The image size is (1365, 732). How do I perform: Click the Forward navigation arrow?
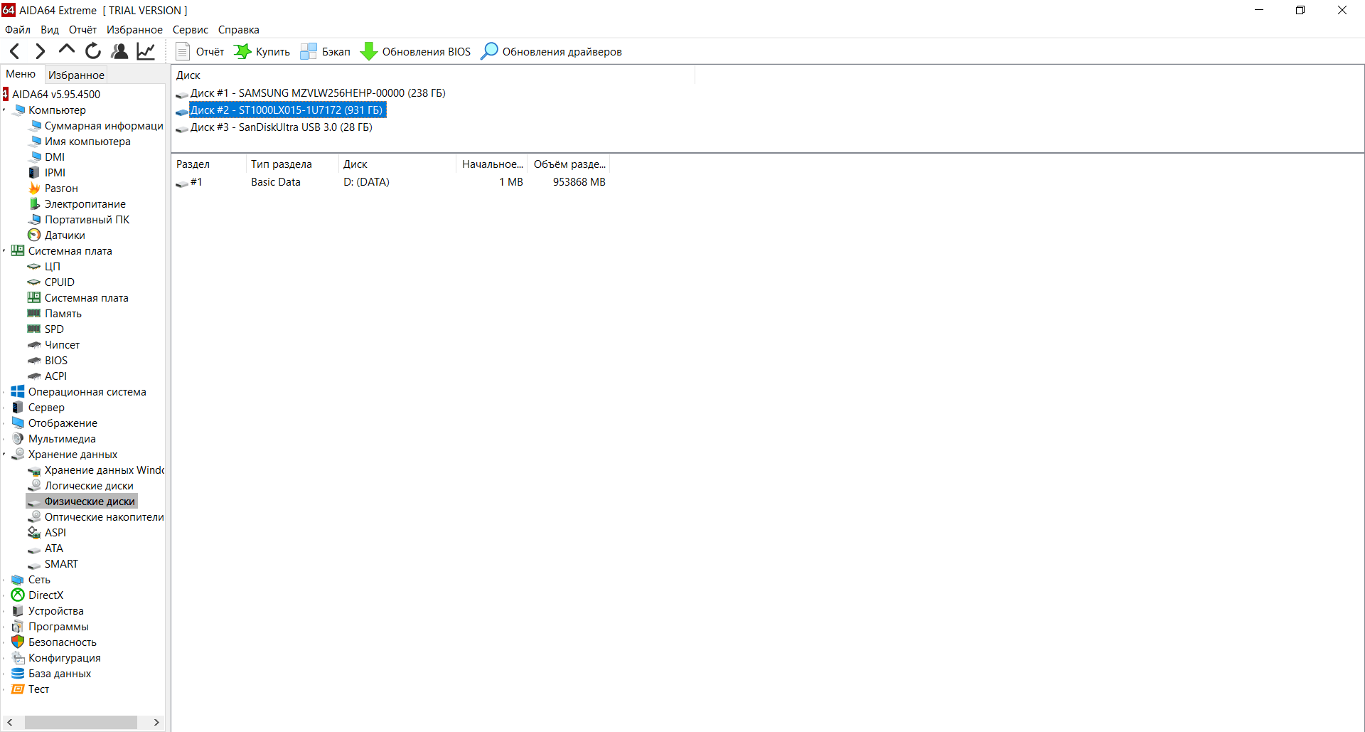pyautogui.click(x=41, y=51)
